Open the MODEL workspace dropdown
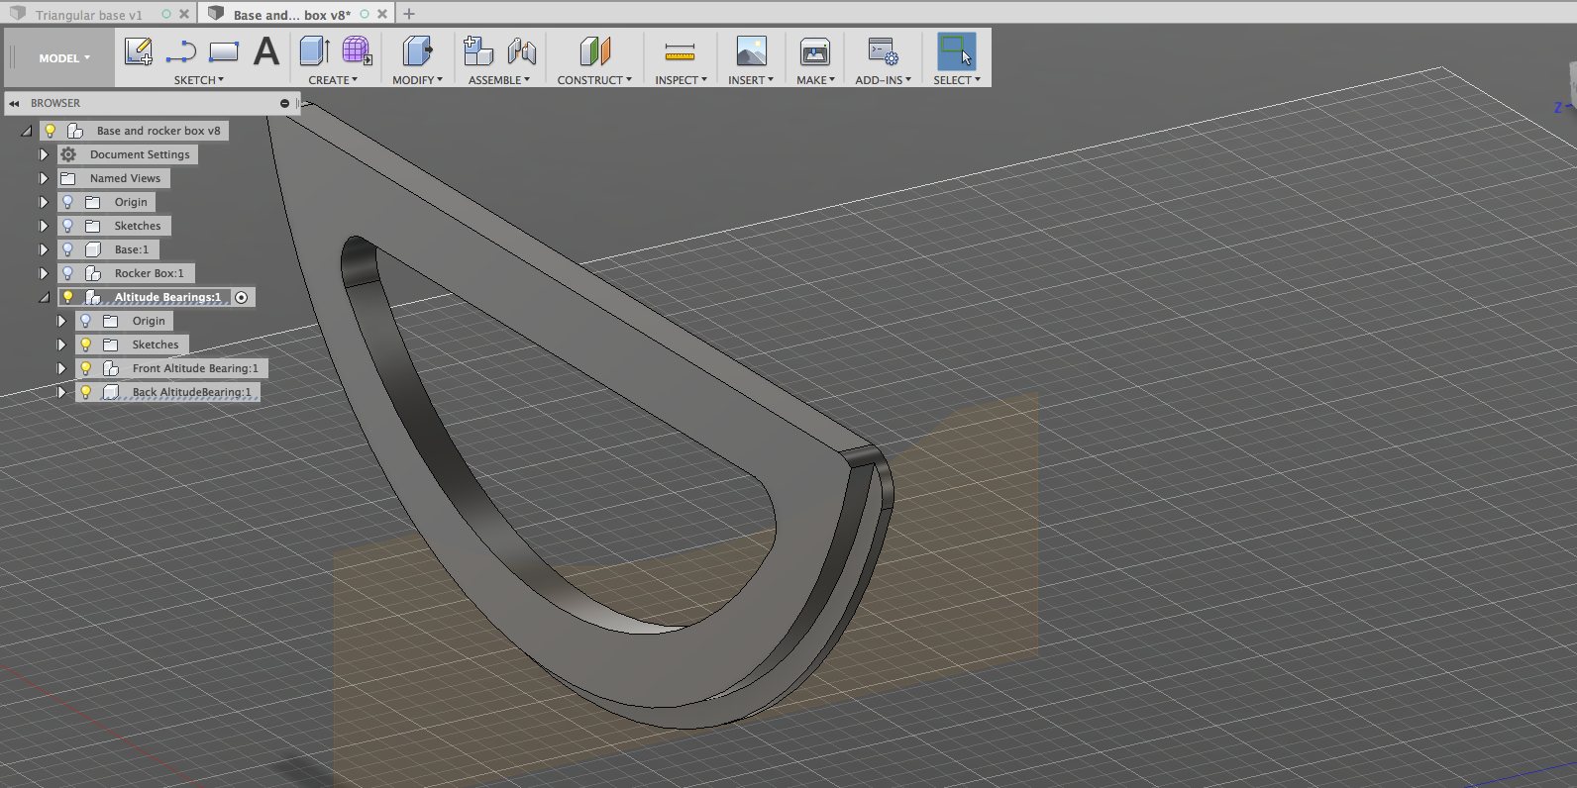 coord(64,58)
